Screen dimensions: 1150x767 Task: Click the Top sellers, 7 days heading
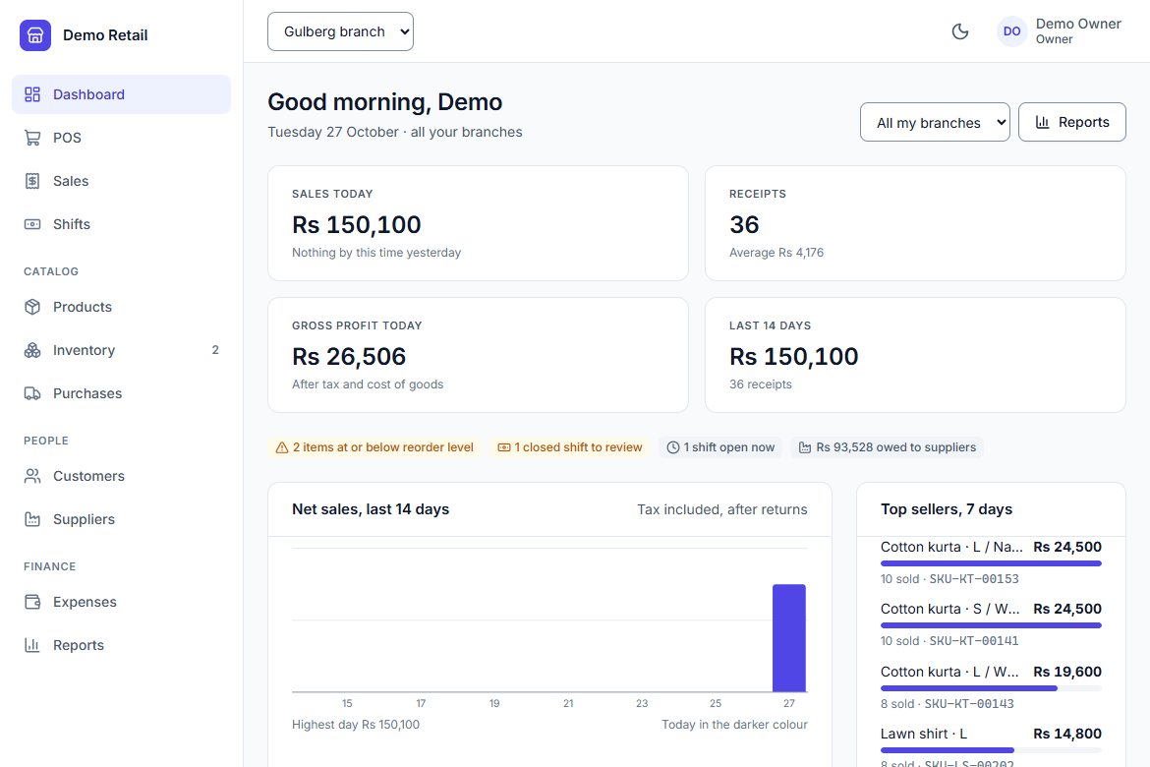pyautogui.click(x=947, y=509)
